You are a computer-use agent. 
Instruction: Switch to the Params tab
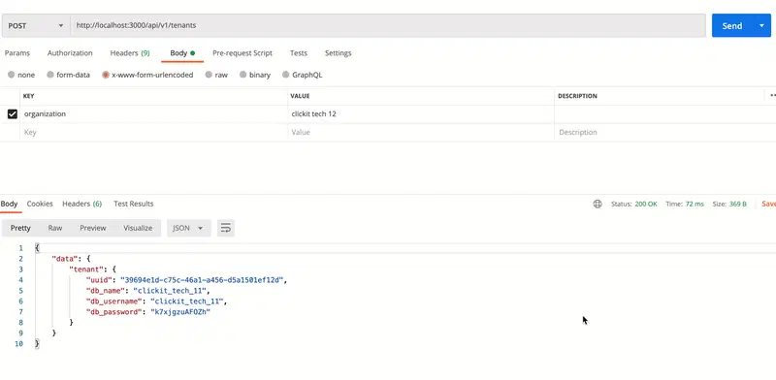(x=17, y=53)
